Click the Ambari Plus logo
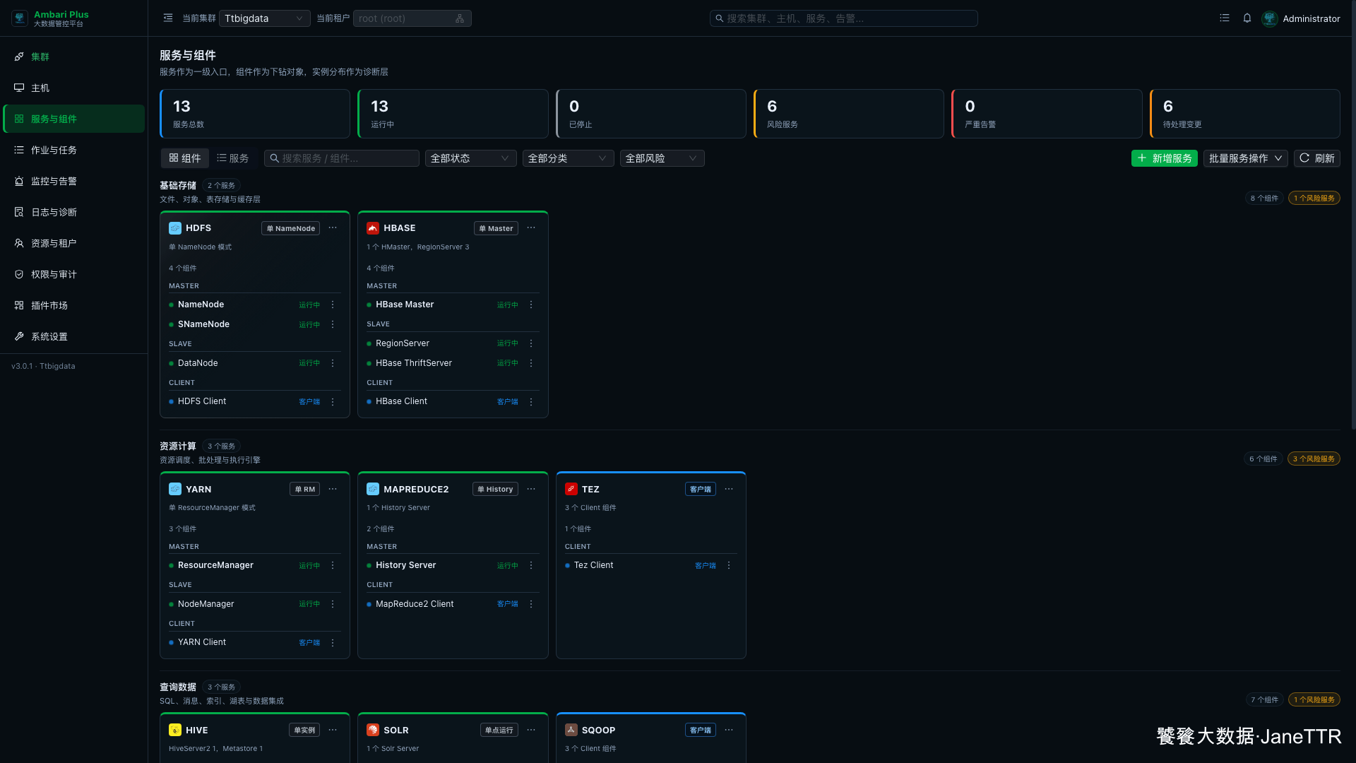Viewport: 1356px width, 763px height. [x=20, y=18]
